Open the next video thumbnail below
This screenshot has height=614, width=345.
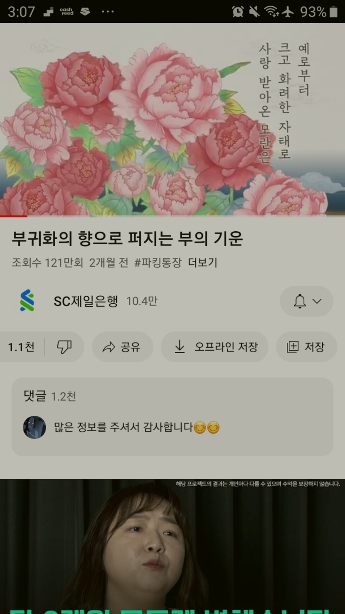coord(172,547)
